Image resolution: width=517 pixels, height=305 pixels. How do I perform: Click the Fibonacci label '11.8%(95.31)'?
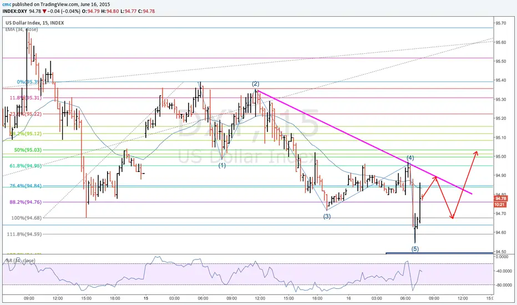26,98
